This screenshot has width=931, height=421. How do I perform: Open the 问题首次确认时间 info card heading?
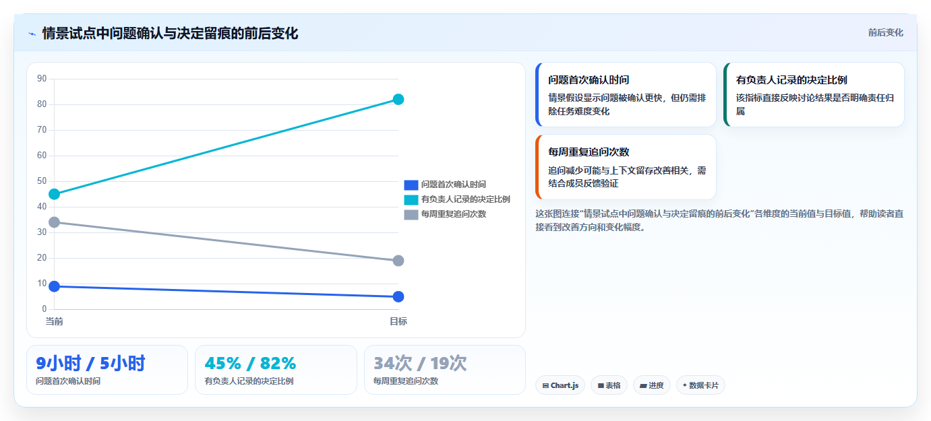(589, 80)
